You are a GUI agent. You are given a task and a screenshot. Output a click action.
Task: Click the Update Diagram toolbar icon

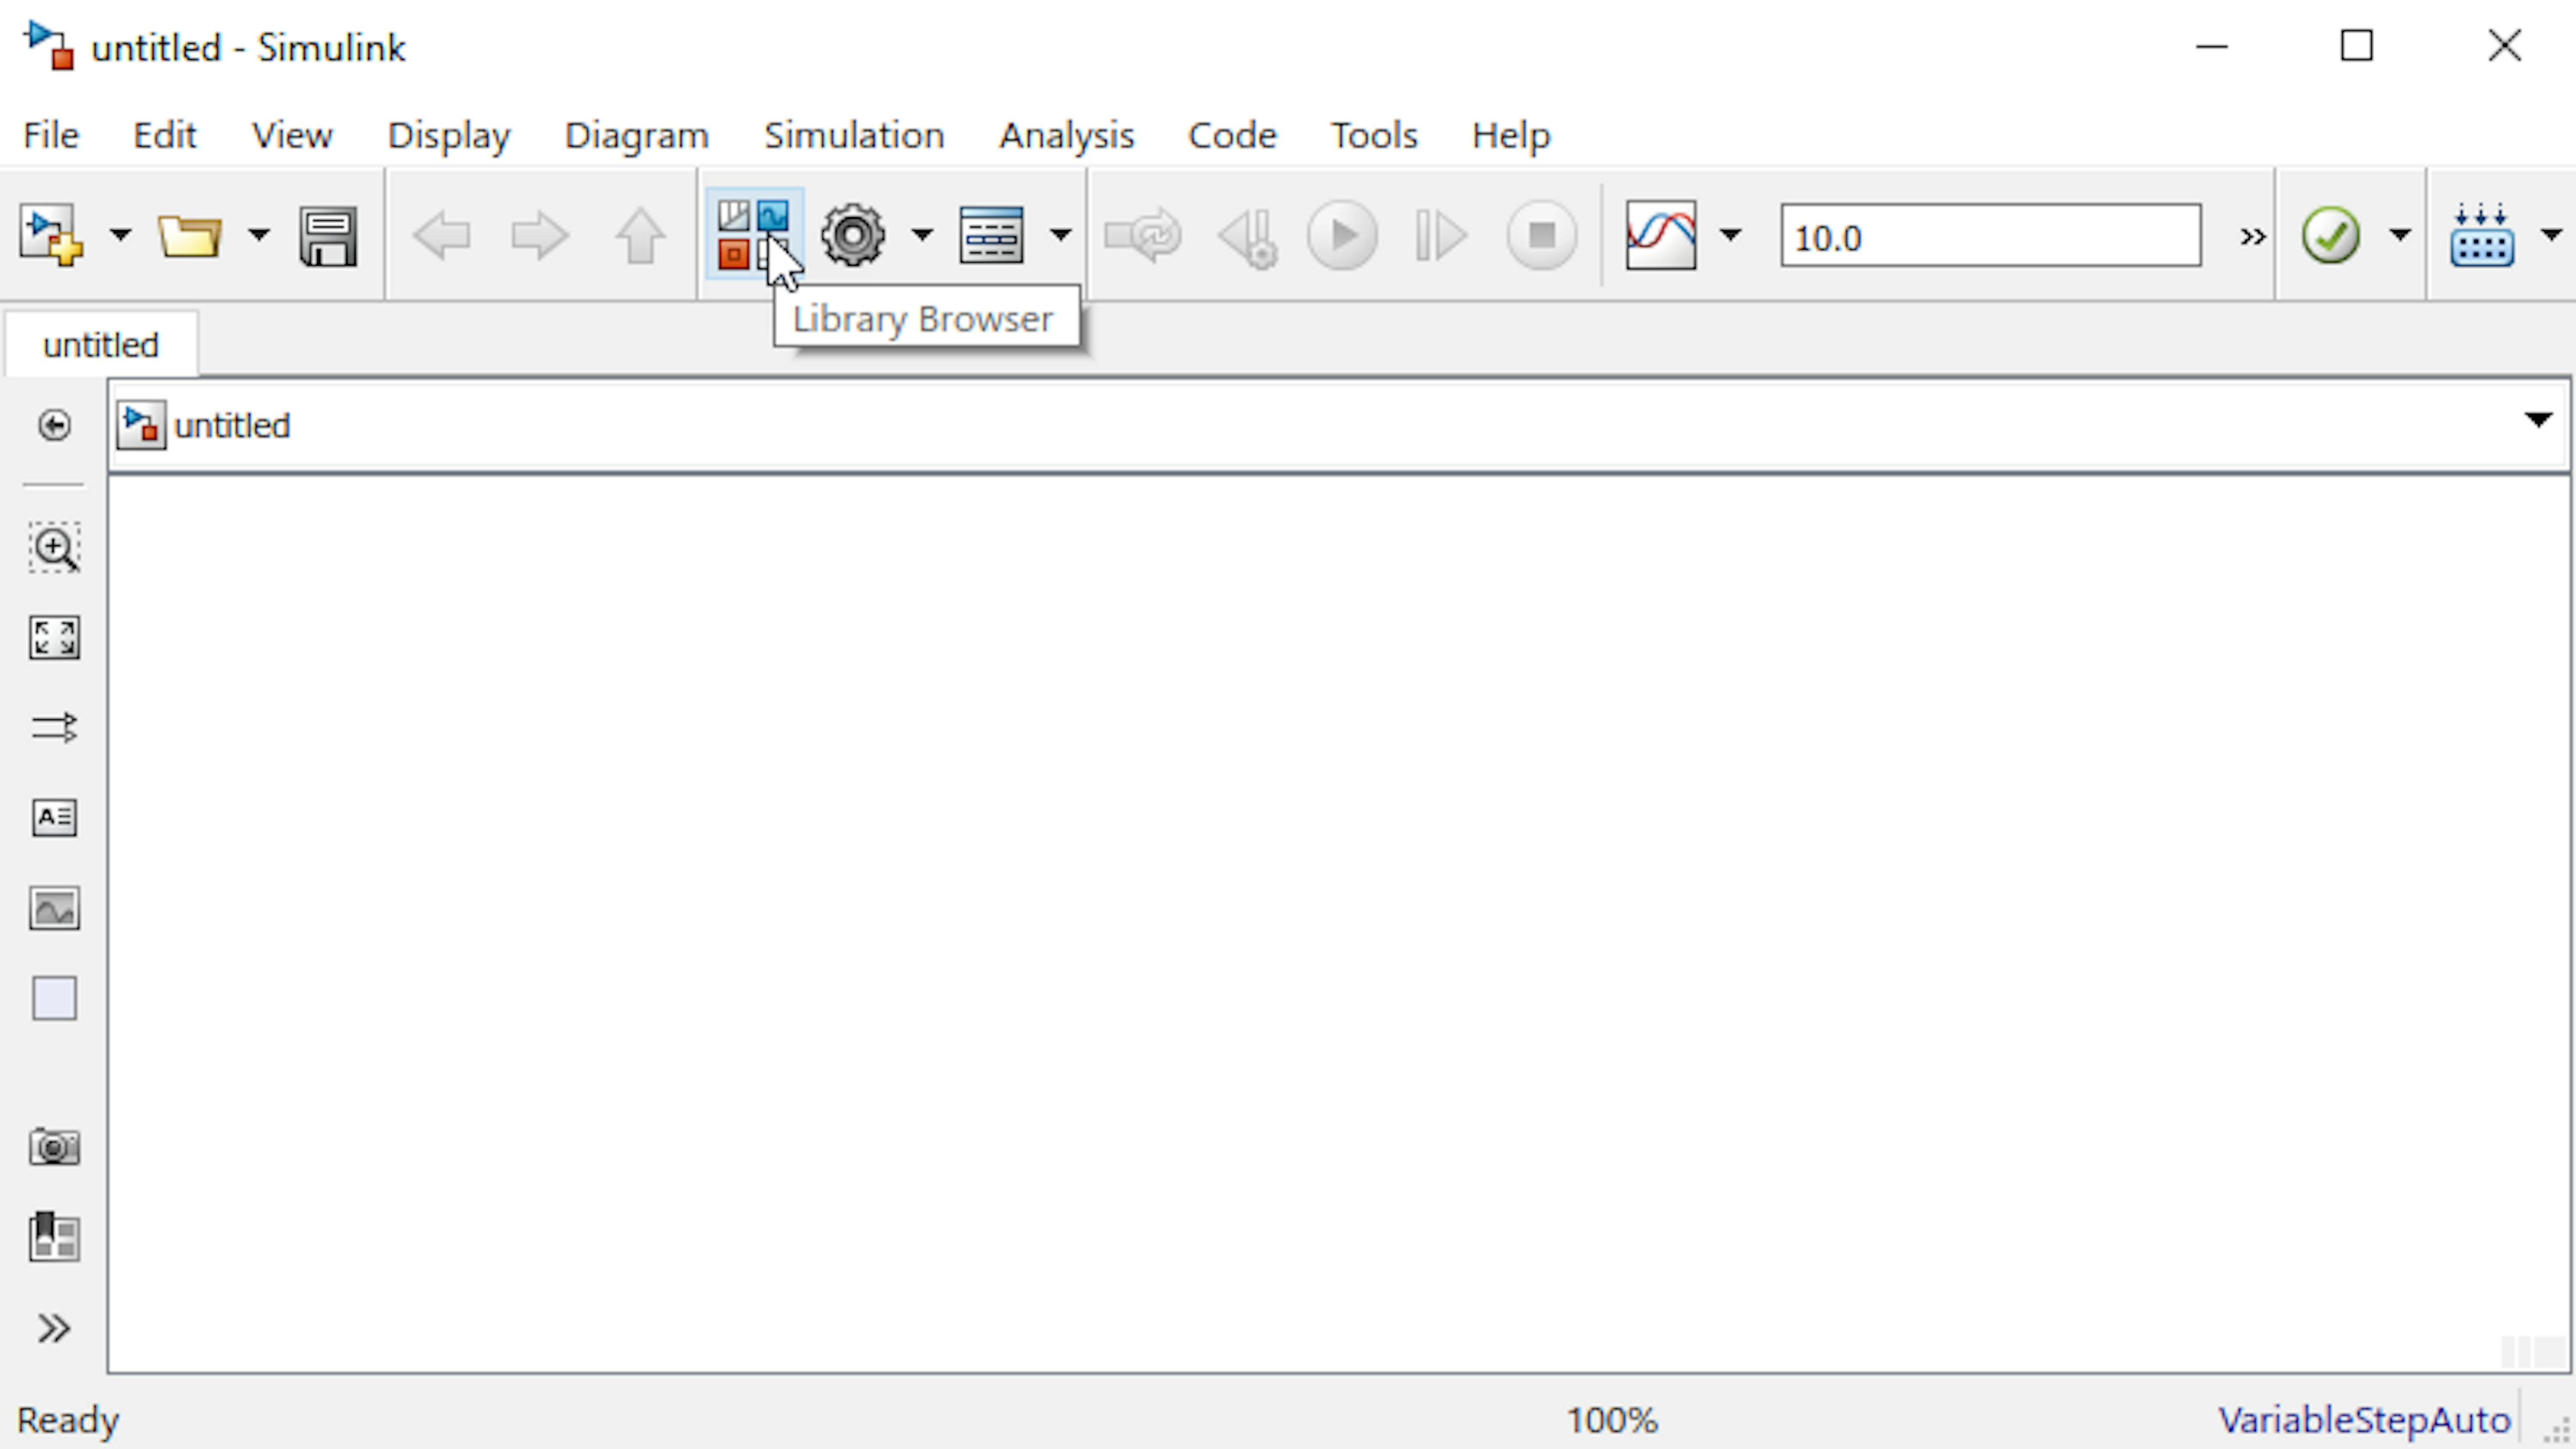[1143, 236]
